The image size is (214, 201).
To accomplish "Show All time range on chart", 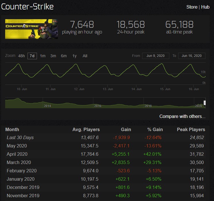I will click(85, 56).
